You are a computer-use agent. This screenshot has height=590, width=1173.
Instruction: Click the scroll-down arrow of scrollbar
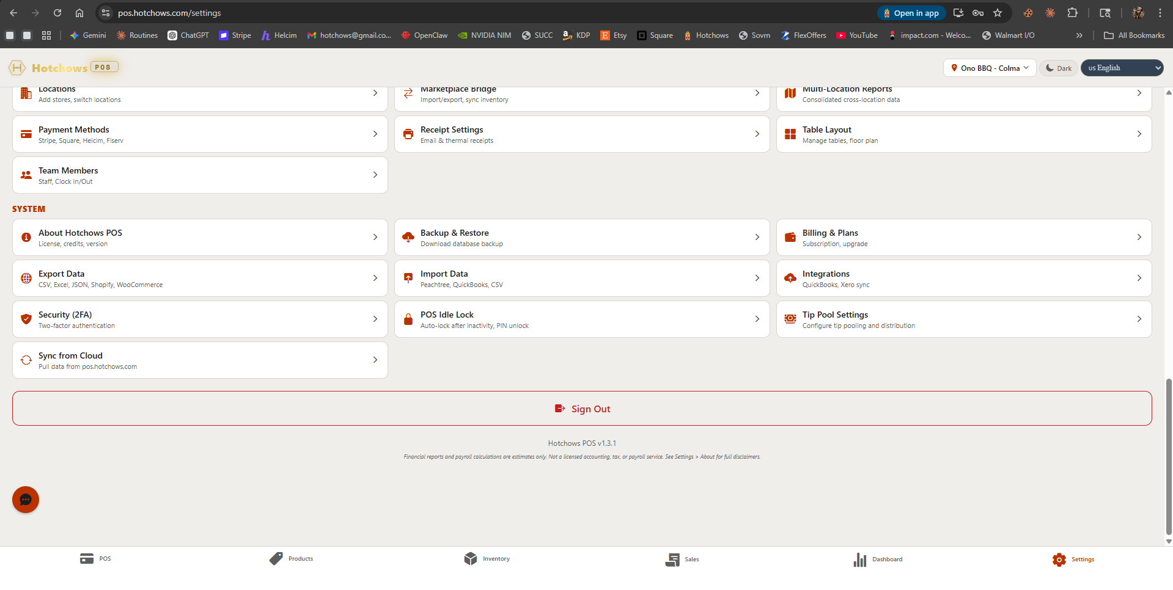pyautogui.click(x=1169, y=541)
